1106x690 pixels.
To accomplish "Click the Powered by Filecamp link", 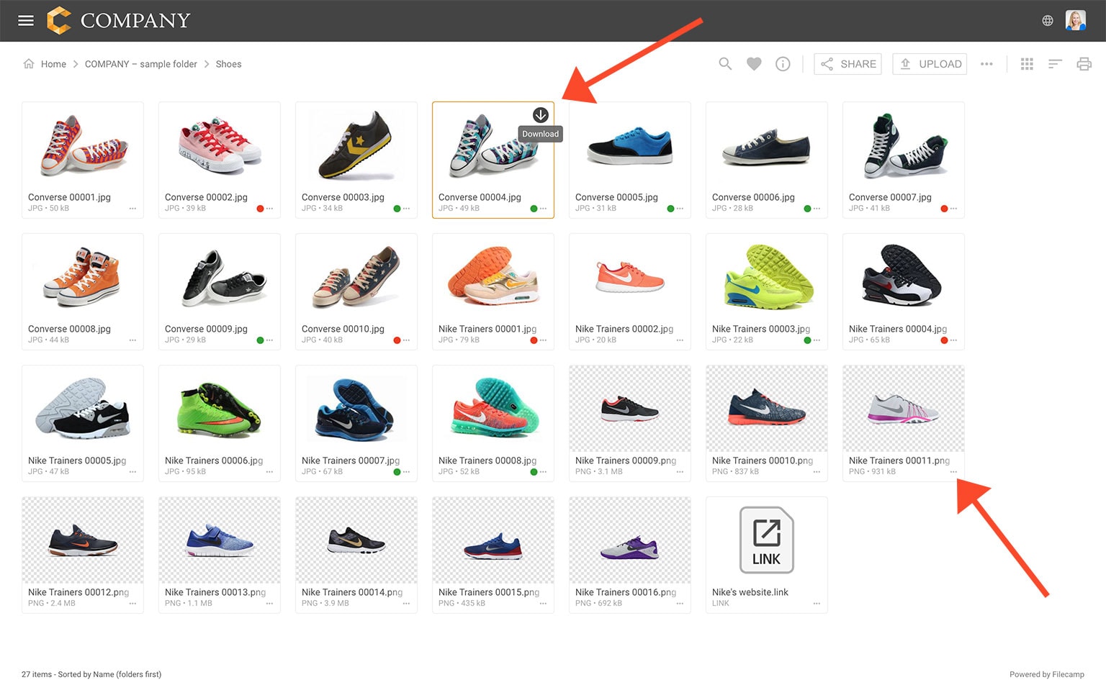I will [1046, 674].
